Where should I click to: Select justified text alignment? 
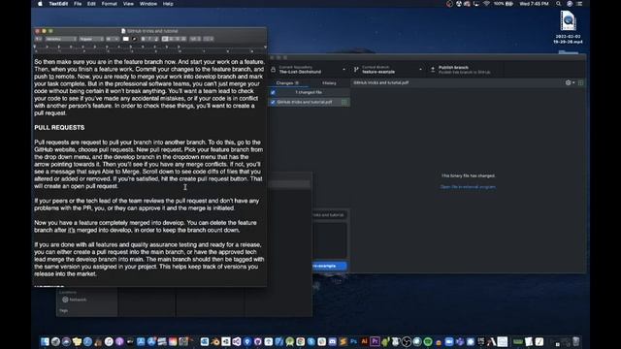183,39
